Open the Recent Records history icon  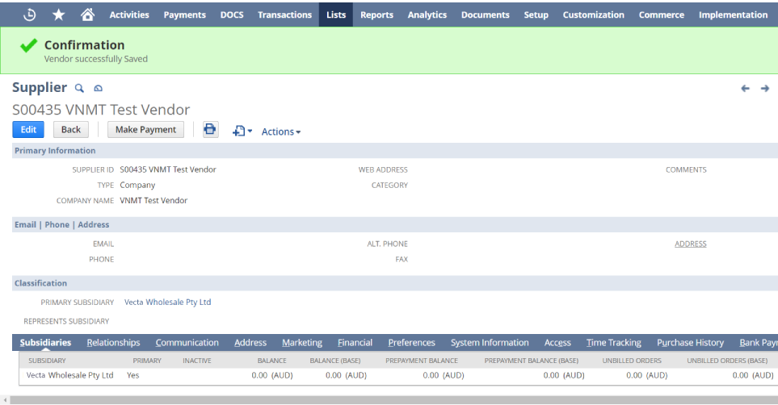pos(29,15)
